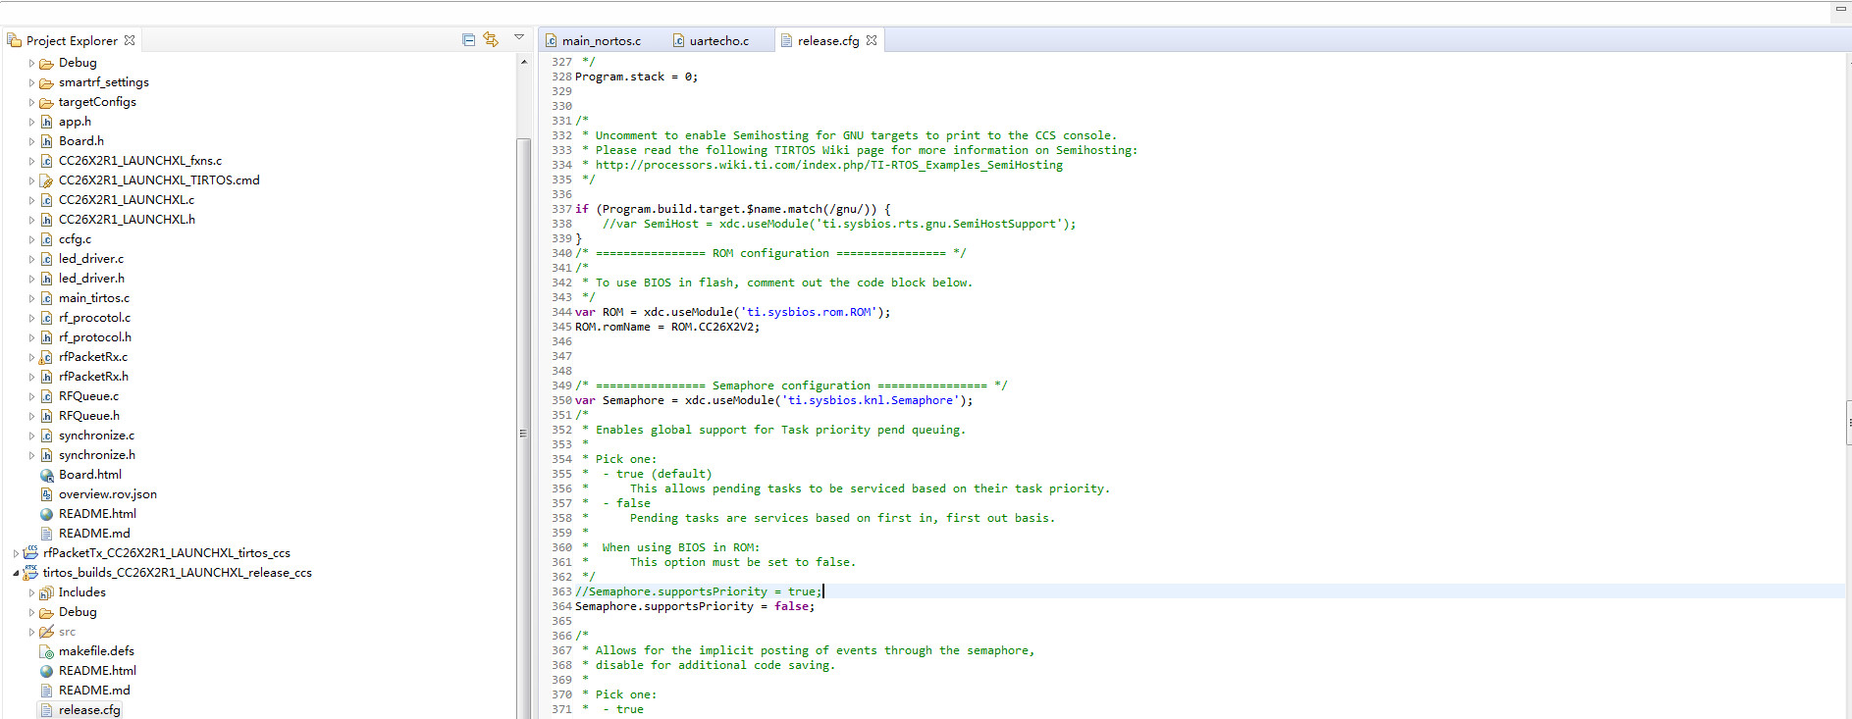This screenshot has height=719, width=1852.
Task: Click the targetConfigs folder icon
Action: click(x=46, y=102)
